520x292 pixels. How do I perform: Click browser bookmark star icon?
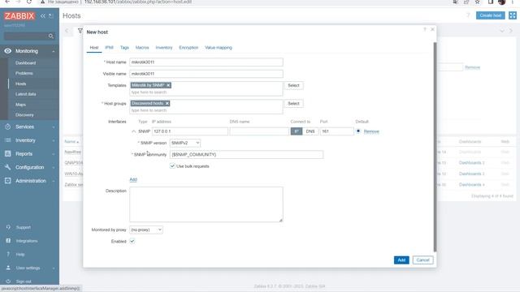(x=477, y=2)
